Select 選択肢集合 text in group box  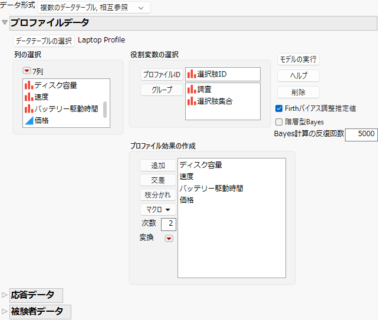pos(215,101)
